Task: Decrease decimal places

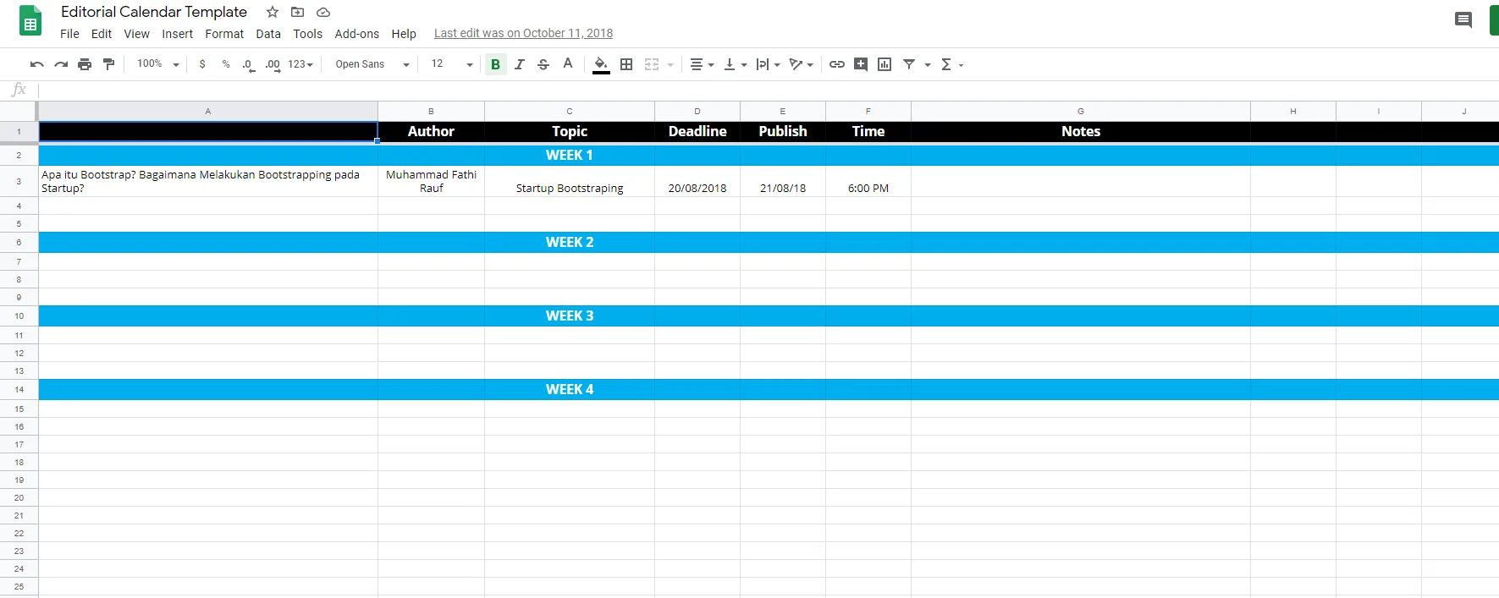Action: point(248,64)
